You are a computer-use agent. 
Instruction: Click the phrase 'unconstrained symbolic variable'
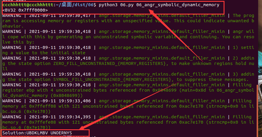135,37
